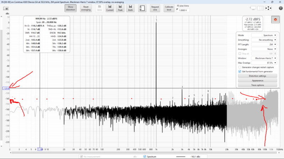This screenshot has width=284, height=159.
Task: Save the Current trace
Action: 110,8
